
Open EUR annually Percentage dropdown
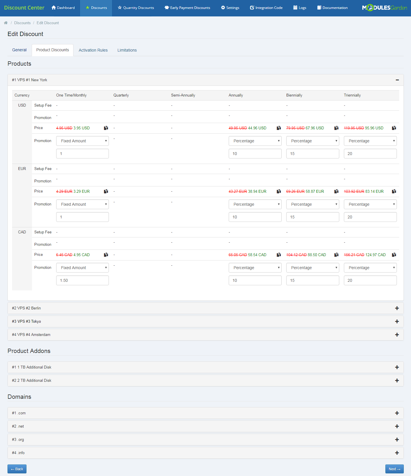pyautogui.click(x=255, y=204)
